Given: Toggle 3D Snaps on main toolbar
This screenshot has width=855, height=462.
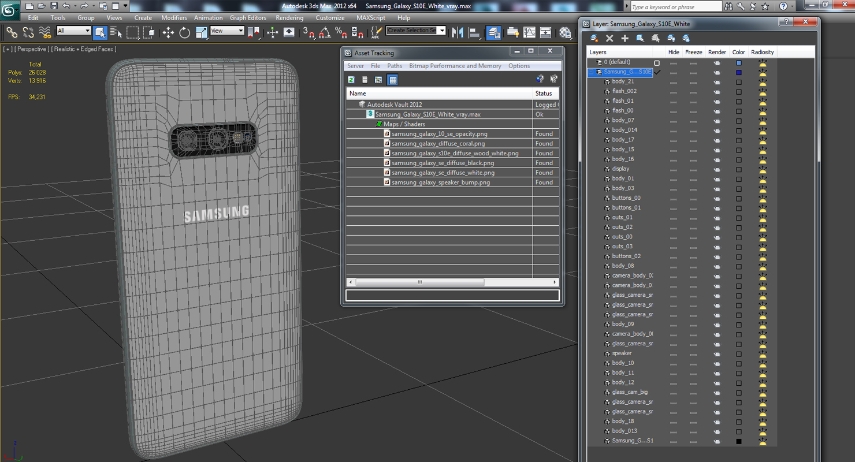Looking at the screenshot, I should pos(308,33).
